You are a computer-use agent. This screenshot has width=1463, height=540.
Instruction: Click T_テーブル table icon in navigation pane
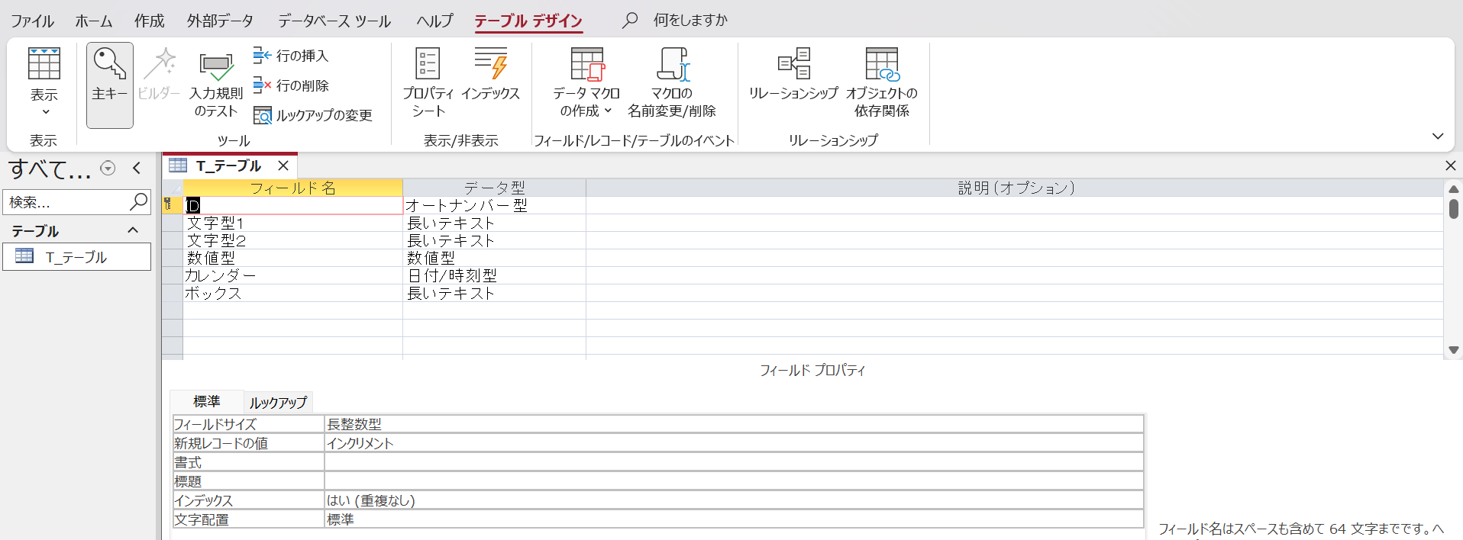[x=24, y=256]
